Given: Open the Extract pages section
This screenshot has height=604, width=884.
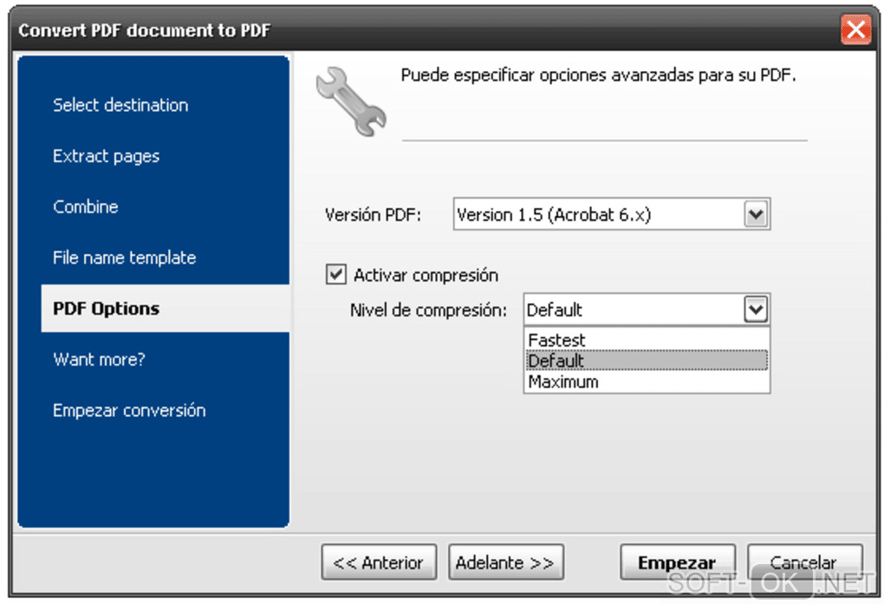Looking at the screenshot, I should (107, 156).
